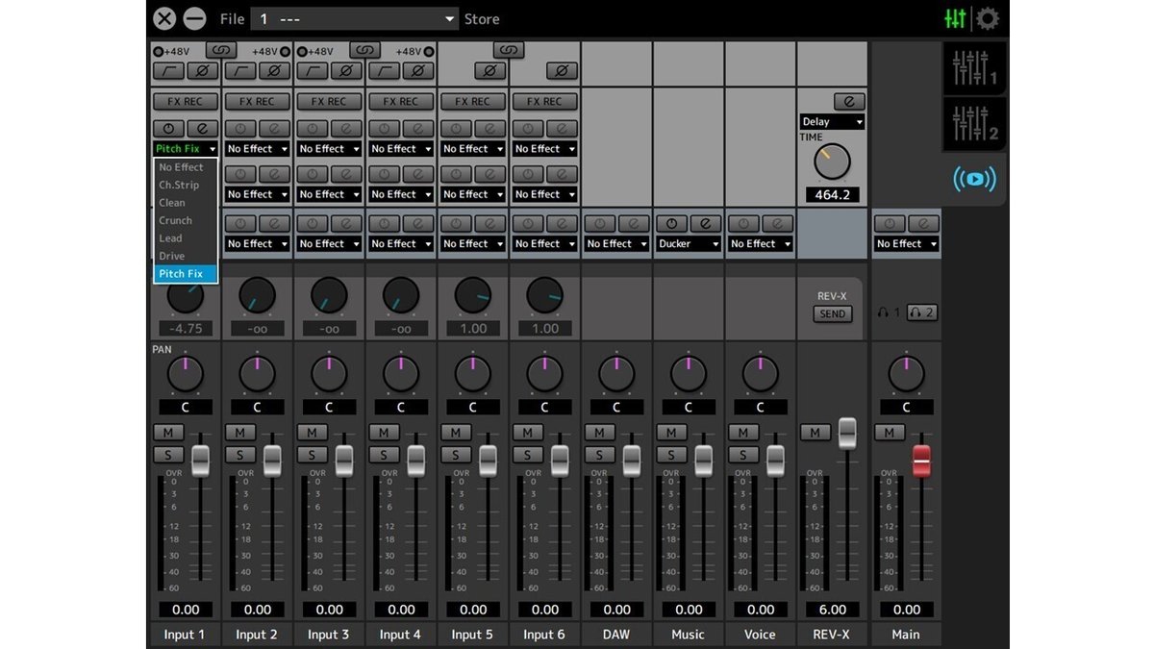Open Ducker editor on Music channel
Image resolution: width=1154 pixels, height=649 pixels.
706,223
